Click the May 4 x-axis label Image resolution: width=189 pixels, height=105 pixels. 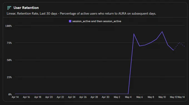click(x=128, y=97)
